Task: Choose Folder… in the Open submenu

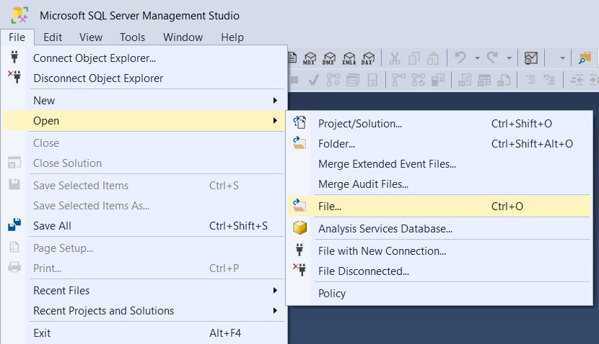Action: point(440,144)
